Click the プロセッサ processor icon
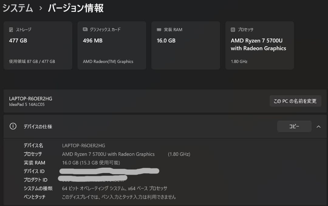Viewport: 328px width, 206px height. point(233,29)
